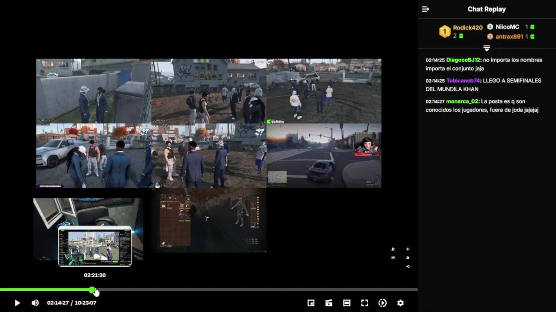Open Rodick420's top gifter profile
Image resolution: width=556 pixels, height=312 pixels.
[468, 28]
